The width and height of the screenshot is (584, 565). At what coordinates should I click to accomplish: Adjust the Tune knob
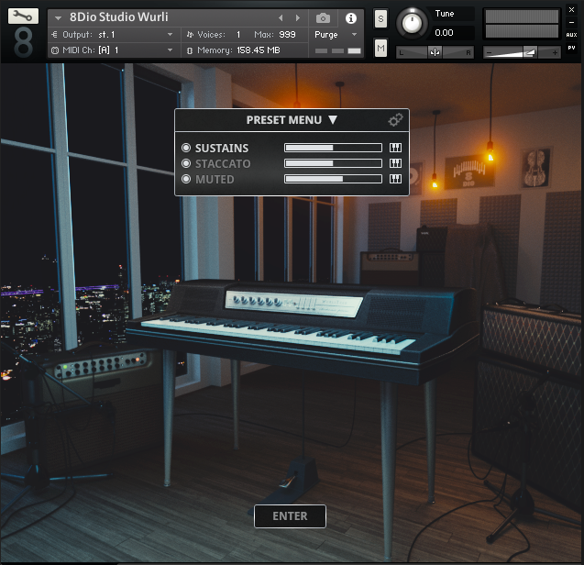(x=412, y=23)
